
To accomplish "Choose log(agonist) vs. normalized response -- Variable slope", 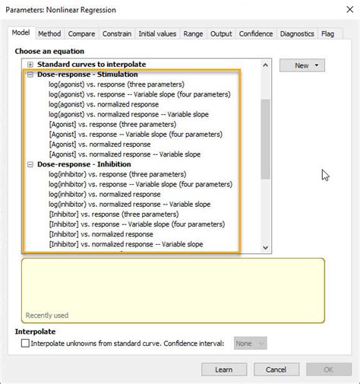I will [x=128, y=115].
